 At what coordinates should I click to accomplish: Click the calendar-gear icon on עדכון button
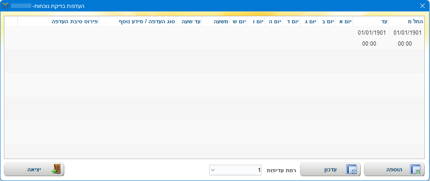coord(351,170)
